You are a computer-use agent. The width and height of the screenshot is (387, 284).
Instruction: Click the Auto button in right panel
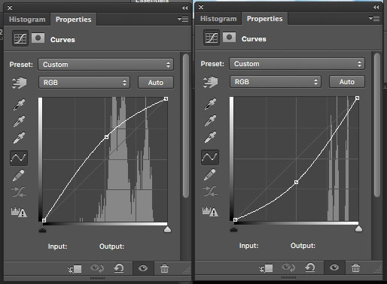[347, 82]
